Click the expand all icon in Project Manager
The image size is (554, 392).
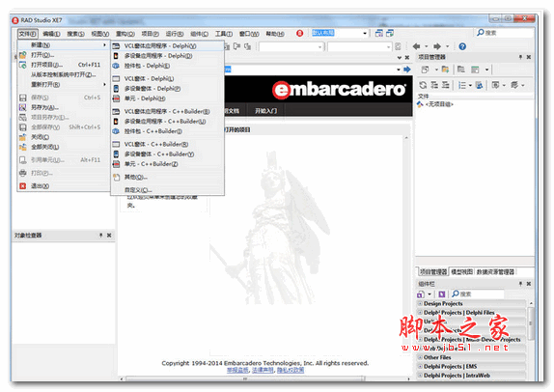[434, 85]
